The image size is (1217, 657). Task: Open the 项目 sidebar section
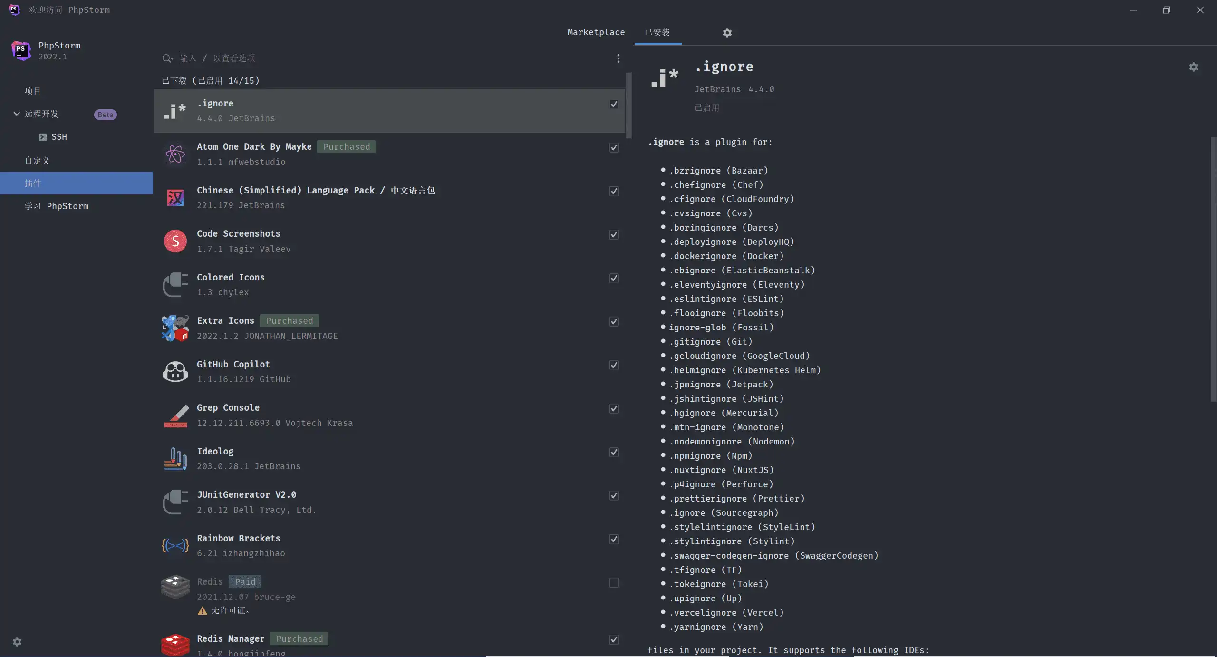pyautogui.click(x=77, y=91)
